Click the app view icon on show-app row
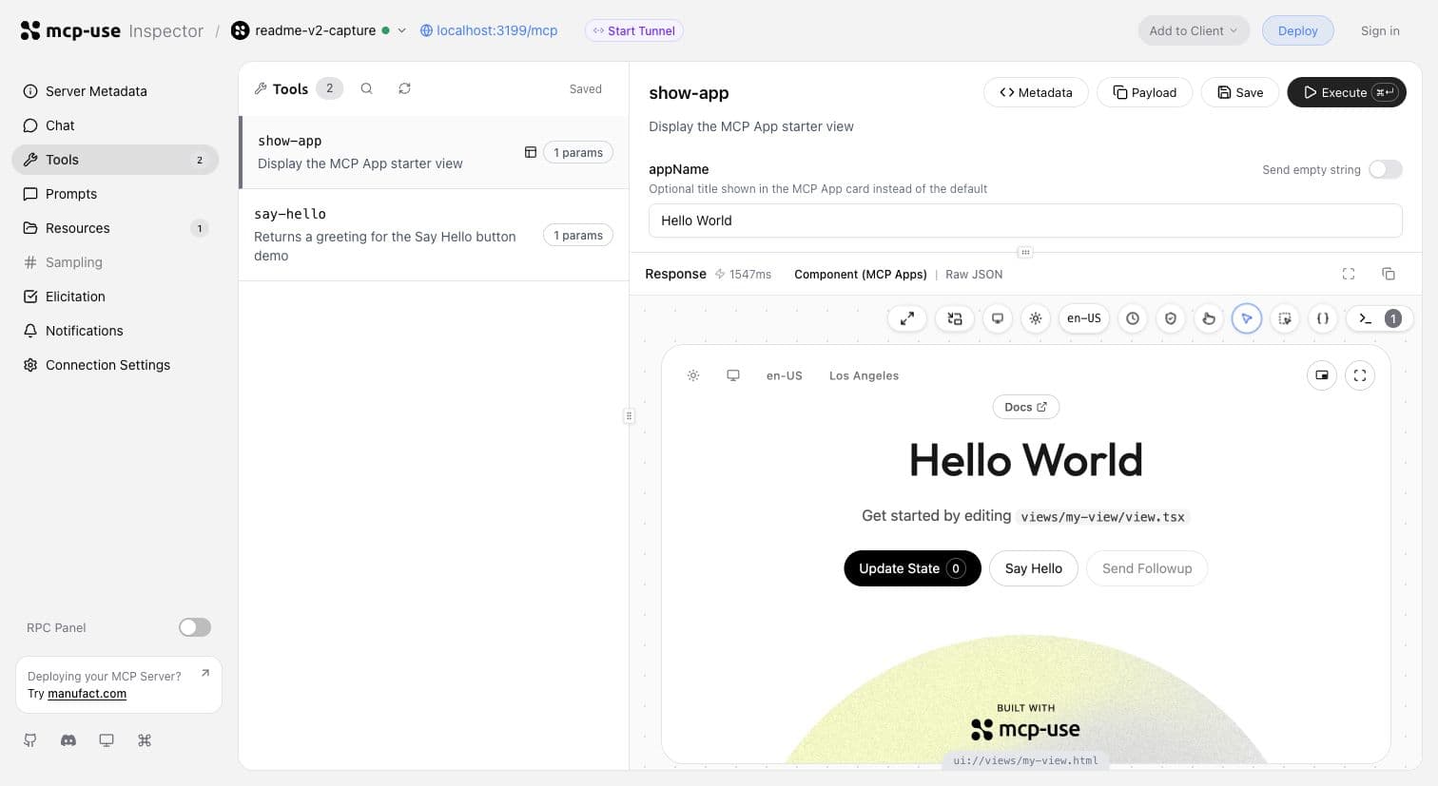 click(531, 152)
